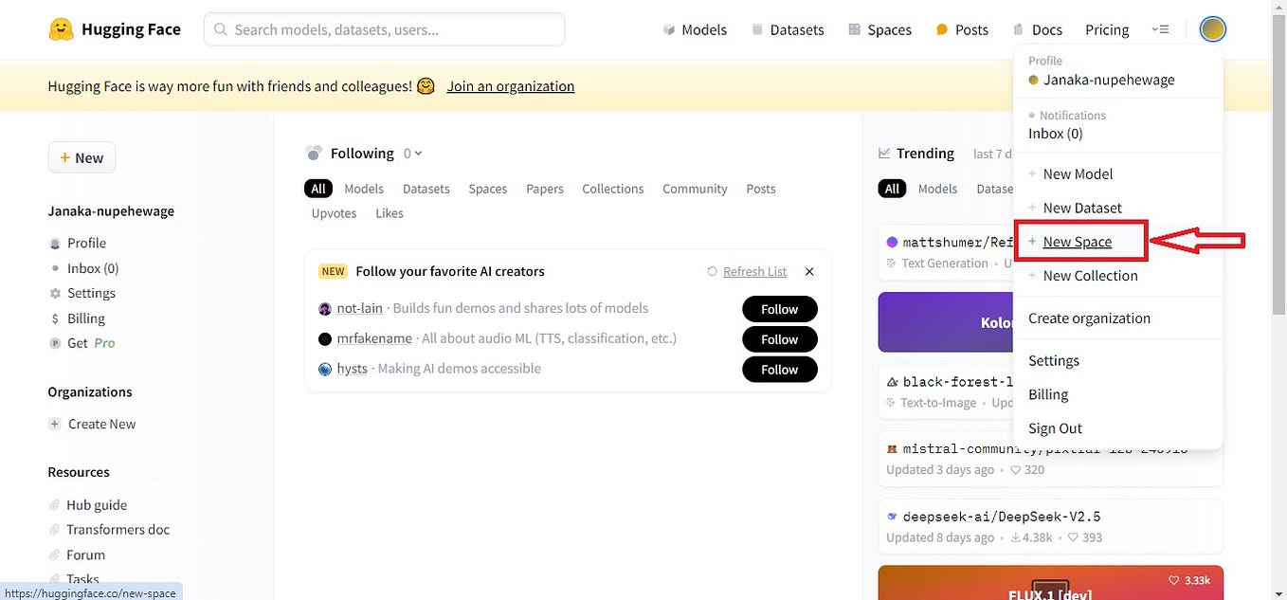The image size is (1287, 600).
Task: Toggle the All filter in your Following feed
Action: pyautogui.click(x=317, y=188)
